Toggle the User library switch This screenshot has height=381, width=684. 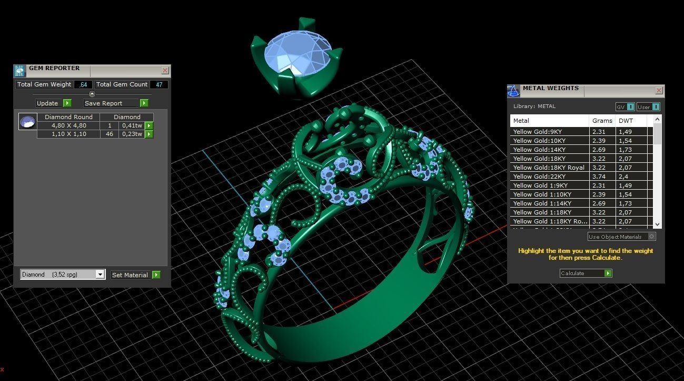click(x=648, y=107)
